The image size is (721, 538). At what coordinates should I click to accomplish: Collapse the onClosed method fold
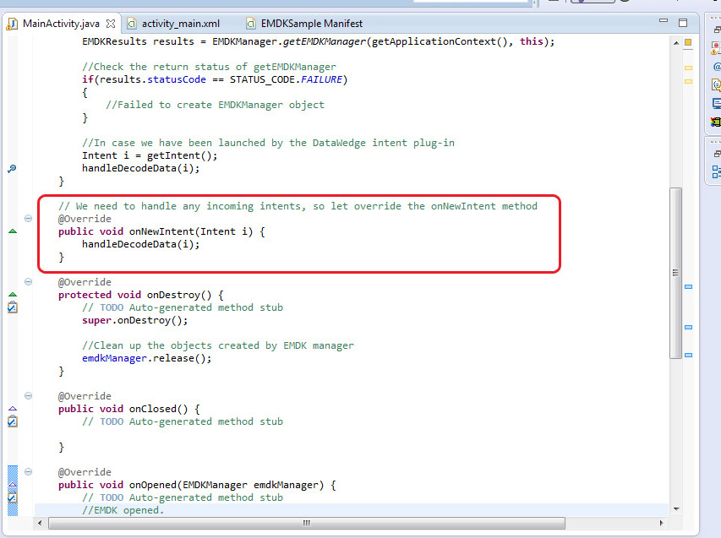(x=28, y=396)
